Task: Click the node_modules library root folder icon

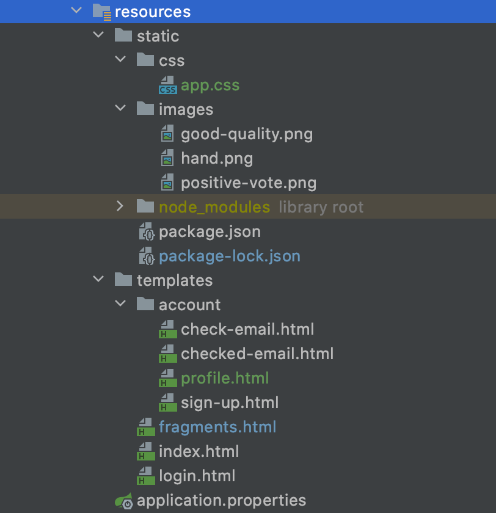Action: coord(145,207)
